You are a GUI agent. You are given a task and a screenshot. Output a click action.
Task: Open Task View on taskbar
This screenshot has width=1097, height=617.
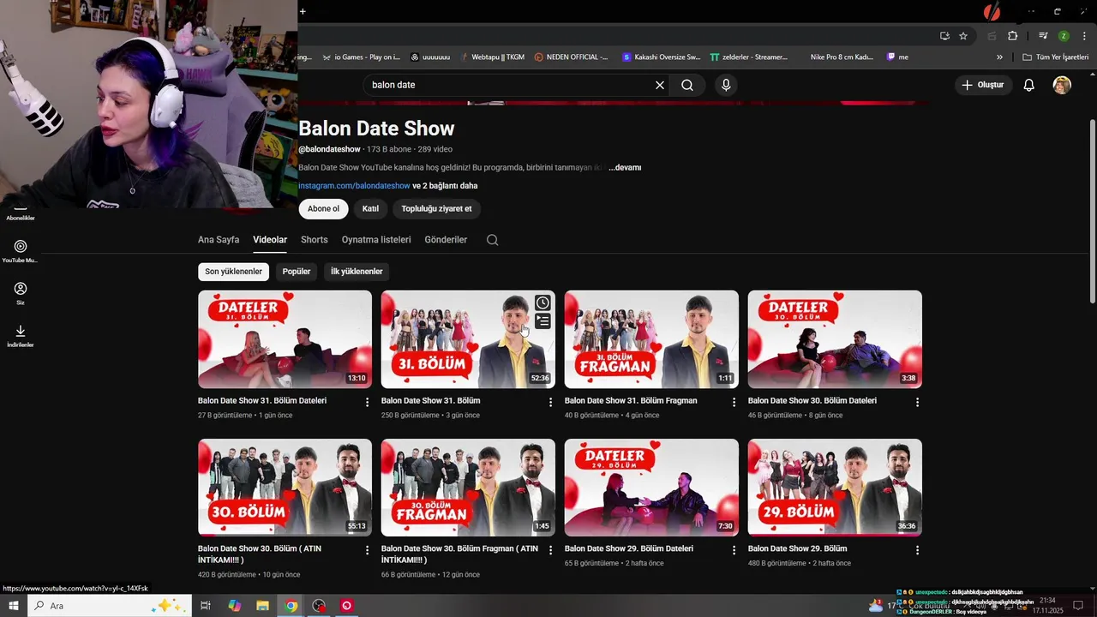(206, 606)
